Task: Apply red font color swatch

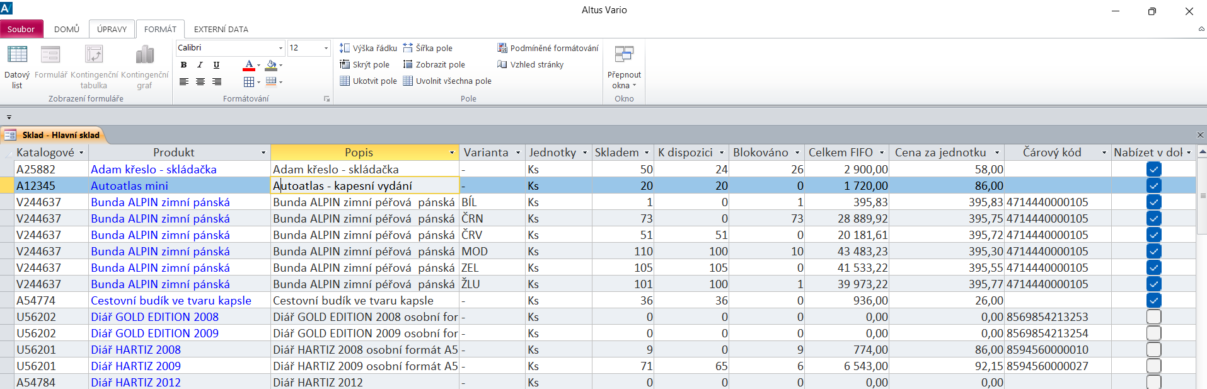Action: point(248,65)
